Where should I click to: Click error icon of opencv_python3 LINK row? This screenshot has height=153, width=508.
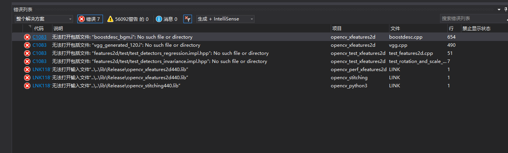coord(27,86)
